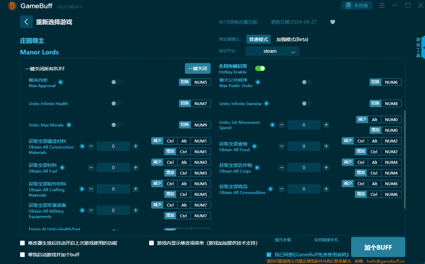
Task: Decrease Obtain All Fuel with minus
Action: click(91, 168)
